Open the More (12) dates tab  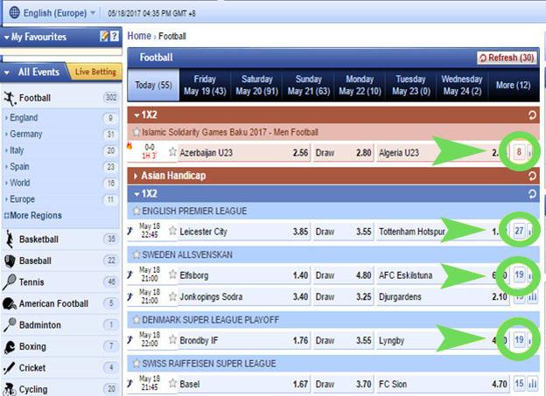[514, 85]
